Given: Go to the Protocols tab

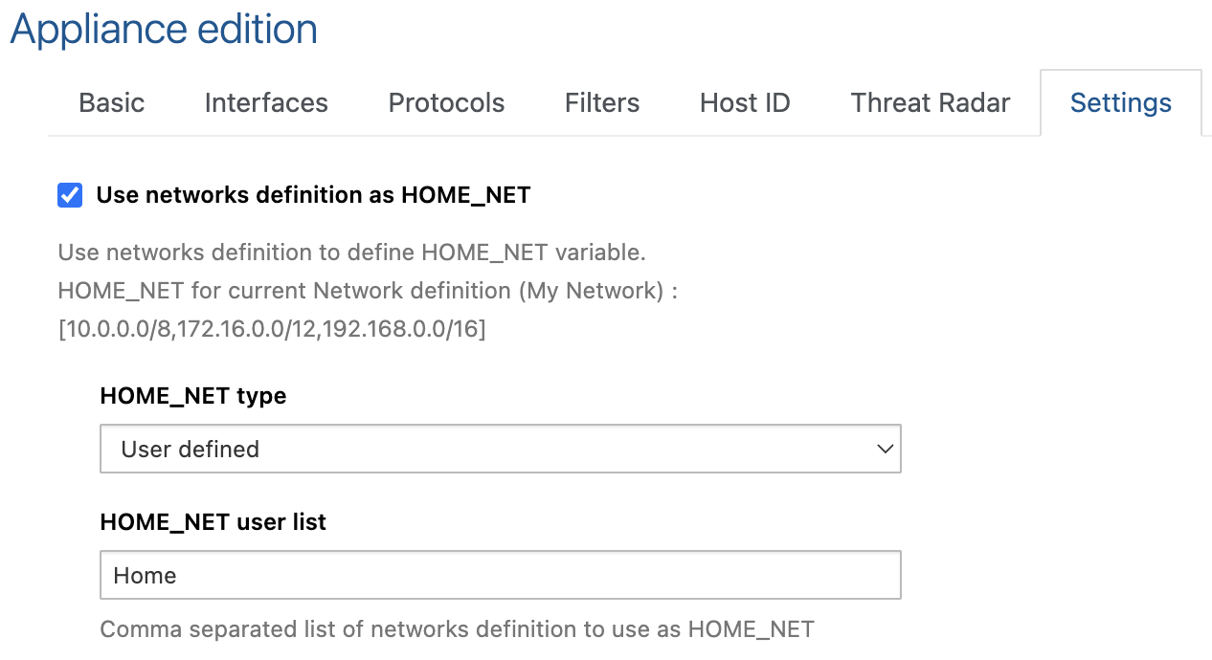Looking at the screenshot, I should [446, 103].
